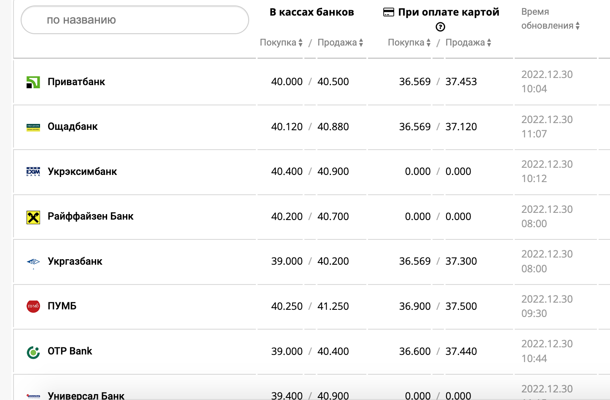Viewport: 610px width, 400px height.
Task: Click the help question mark under card payment
Action: pos(440,27)
